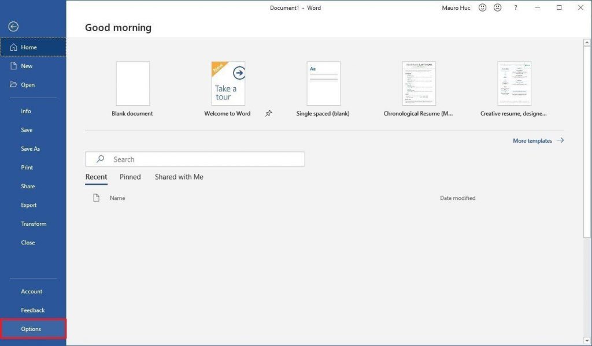Click the scrollbar up arrow
Viewport: 592px width, 346px height.
(x=587, y=43)
